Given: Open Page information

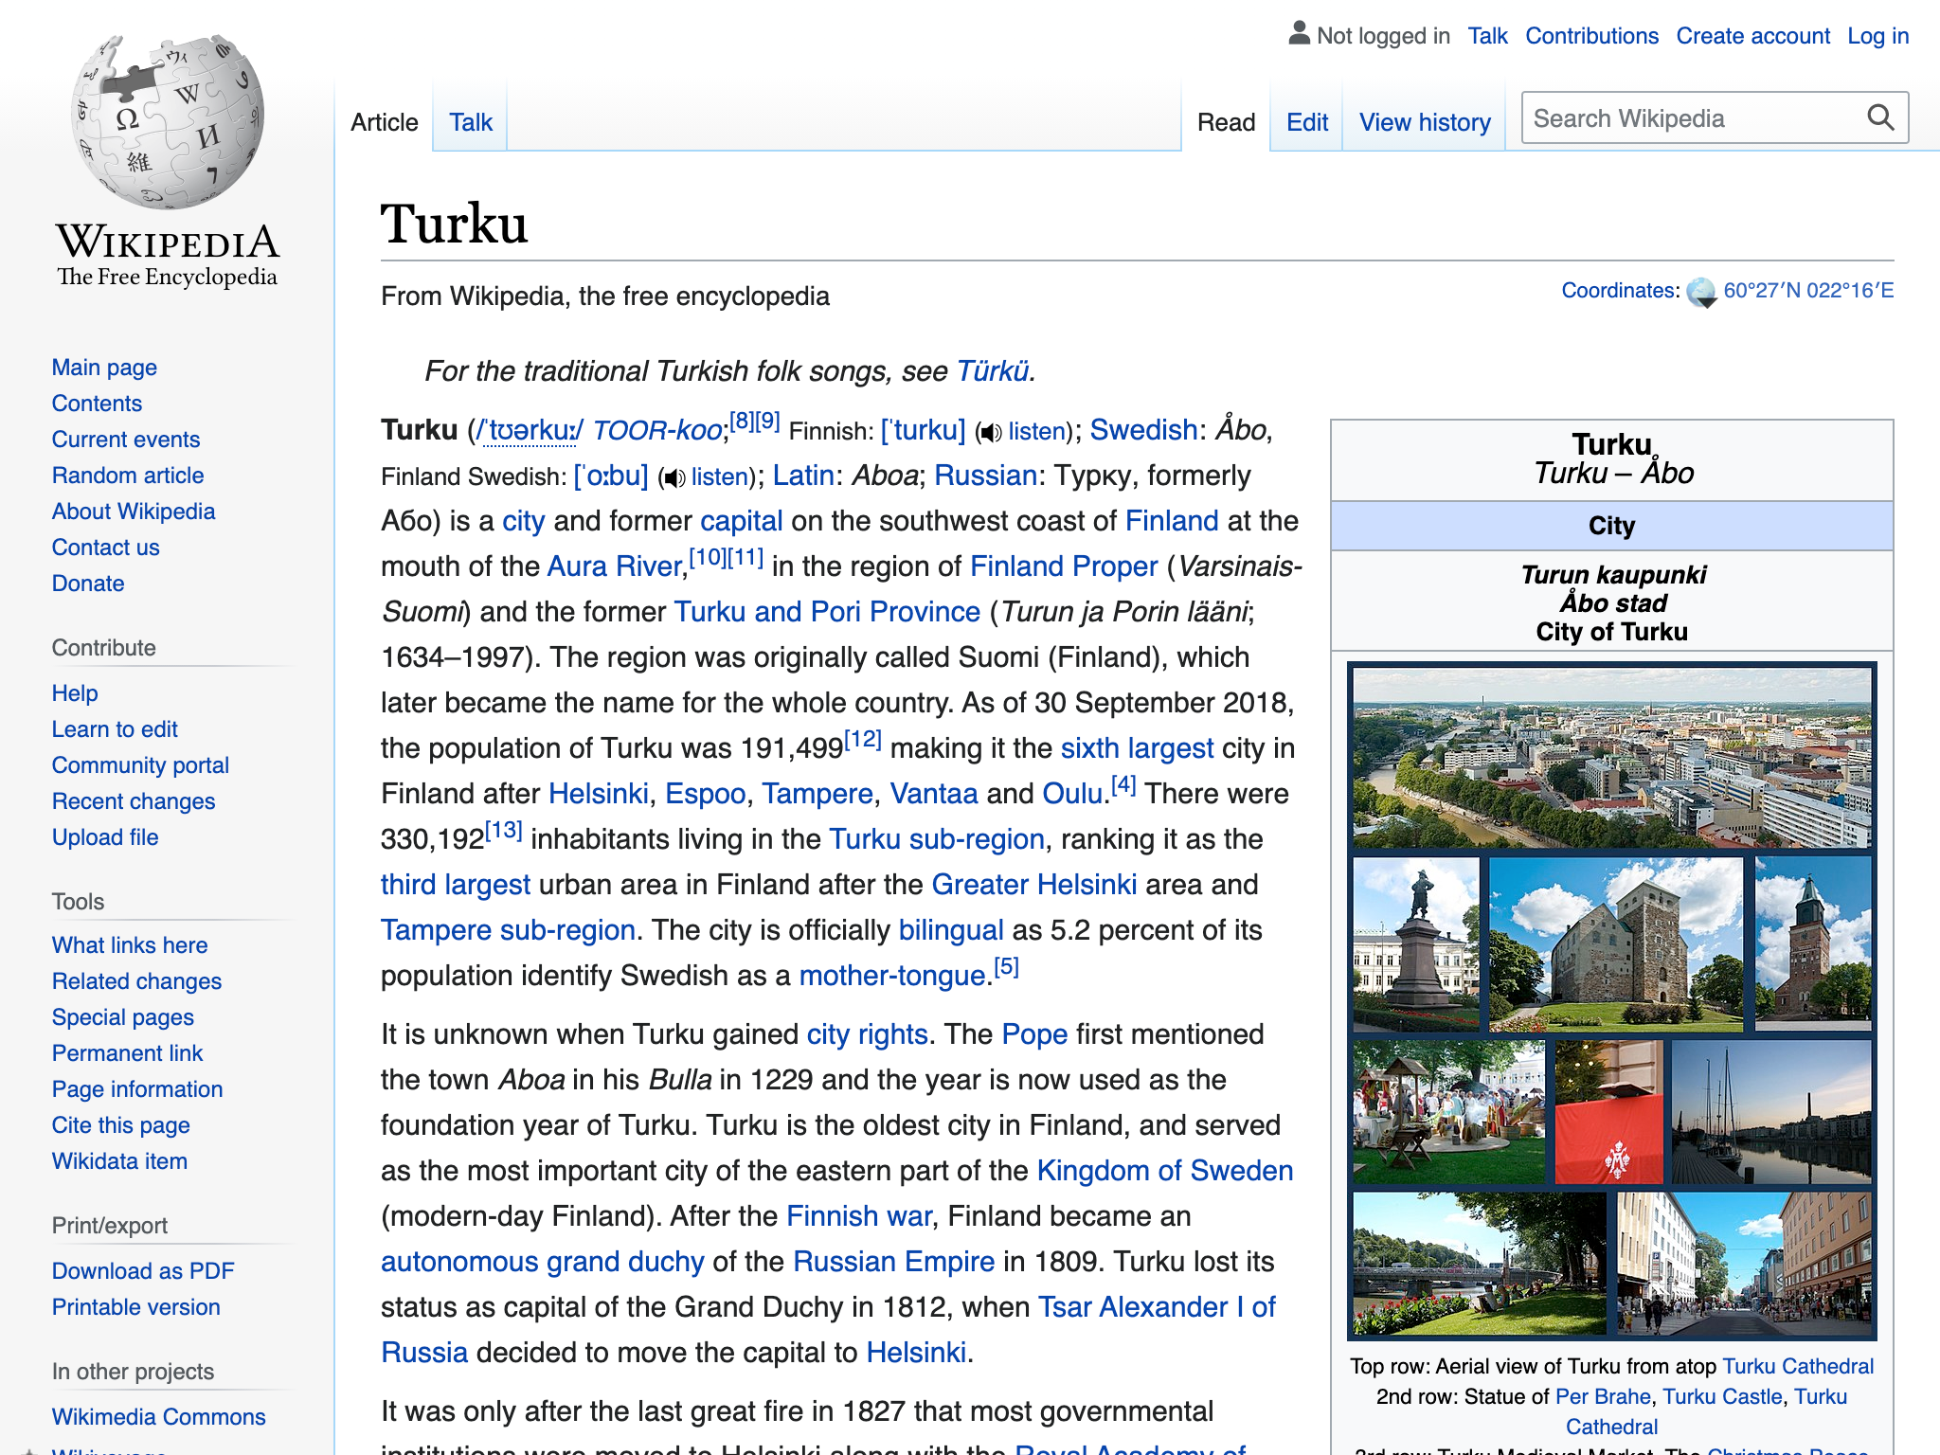Looking at the screenshot, I should [137, 1089].
